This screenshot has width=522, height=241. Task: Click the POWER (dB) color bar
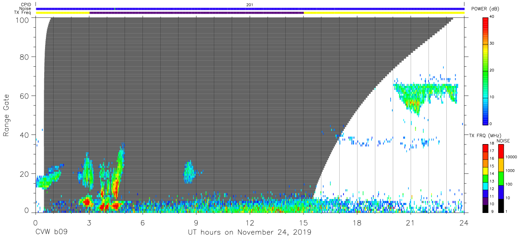(x=485, y=71)
